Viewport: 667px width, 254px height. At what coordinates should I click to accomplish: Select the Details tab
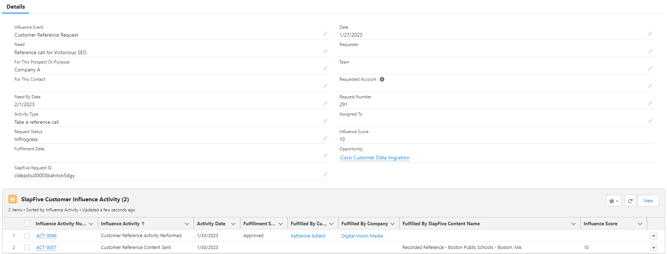click(16, 7)
